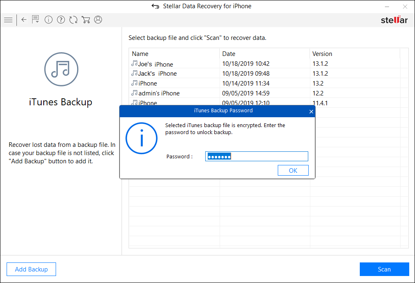The height and width of the screenshot is (283, 415).
Task: Open the help question mark icon
Action: [x=61, y=20]
